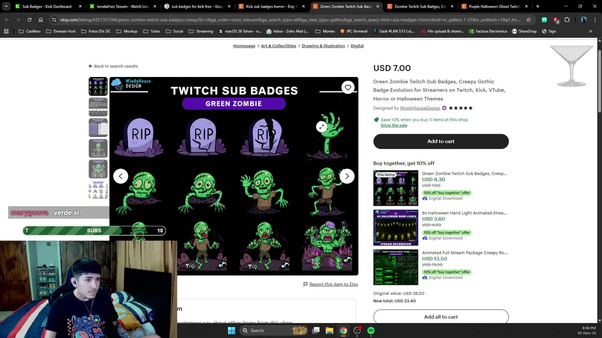This screenshot has height=338, width=602.
Task: Open the Inbox - Zoho Mail bookmark
Action: 287,31
